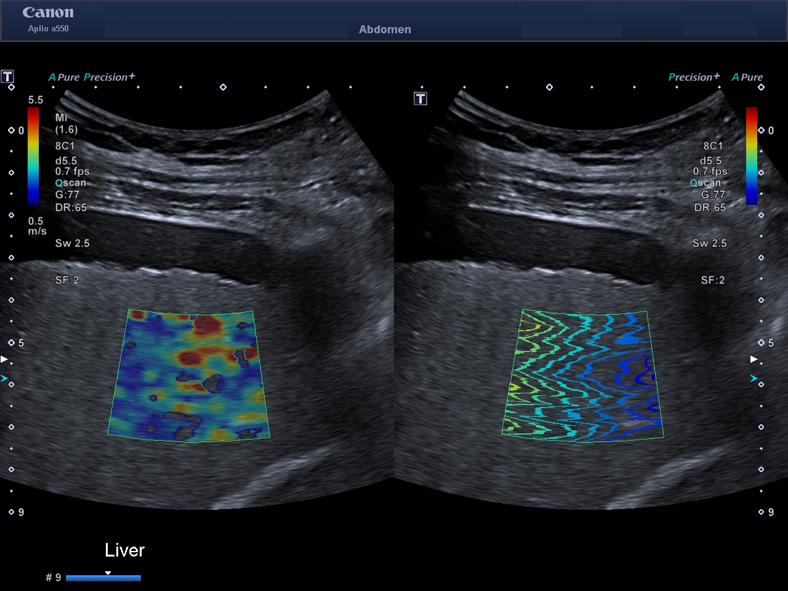
Task: Click the # 9 frame counter
Action: (x=54, y=577)
